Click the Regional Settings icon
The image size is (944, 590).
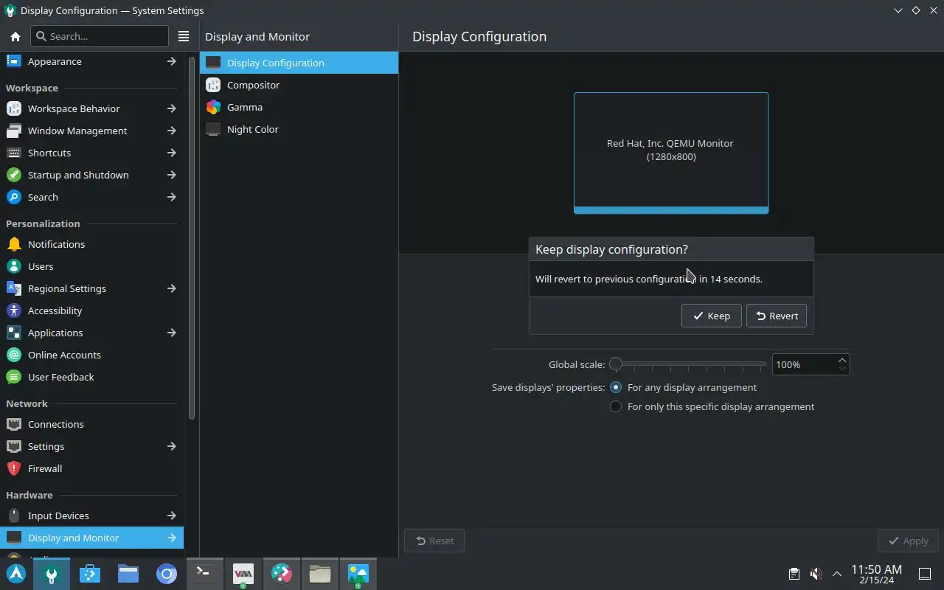point(13,288)
